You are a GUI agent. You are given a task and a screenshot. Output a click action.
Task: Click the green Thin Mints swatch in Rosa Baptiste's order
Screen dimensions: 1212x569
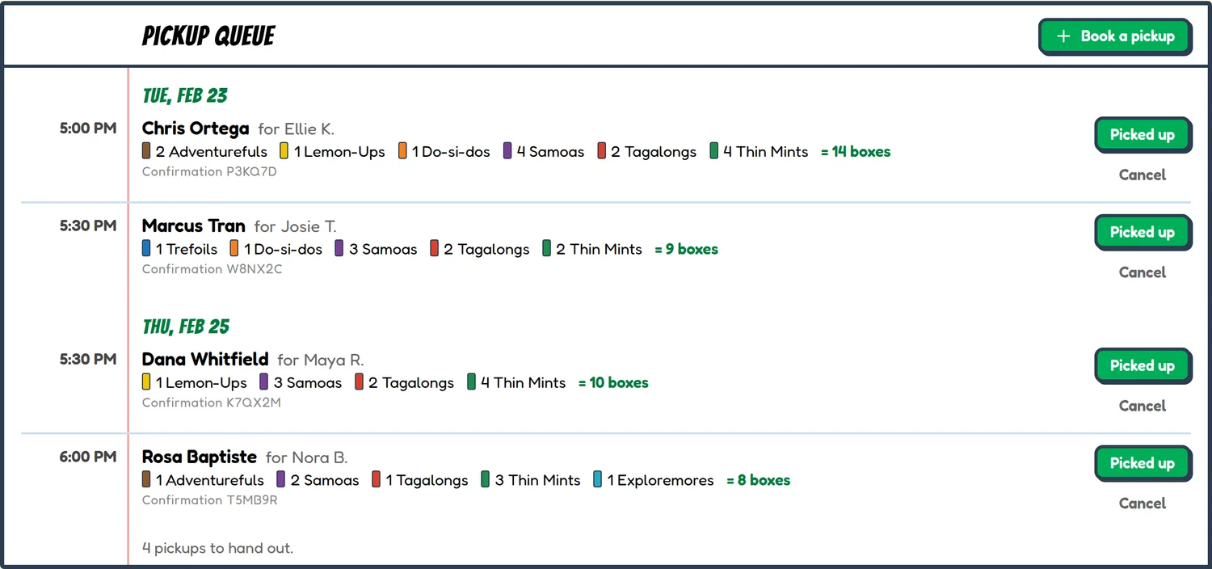[486, 480]
